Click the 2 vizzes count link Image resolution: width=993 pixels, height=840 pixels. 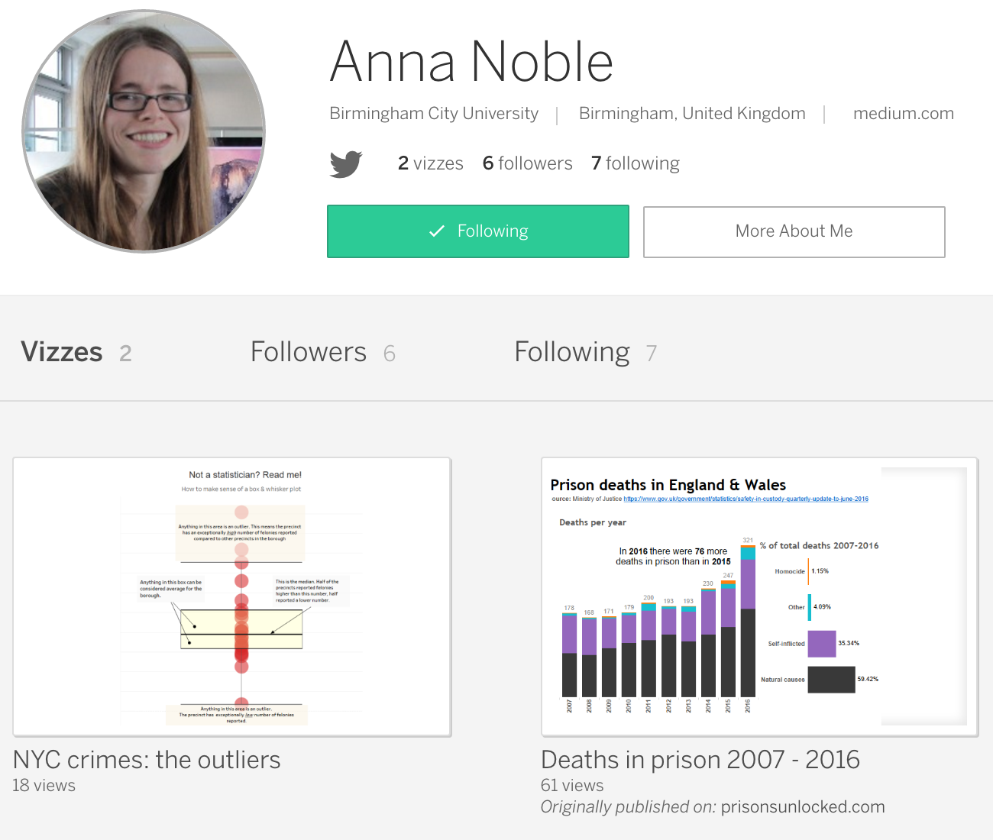click(430, 163)
